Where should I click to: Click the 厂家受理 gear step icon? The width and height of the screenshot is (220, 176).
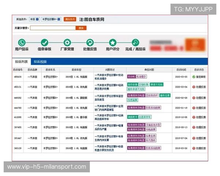pyautogui.click(x=67, y=43)
